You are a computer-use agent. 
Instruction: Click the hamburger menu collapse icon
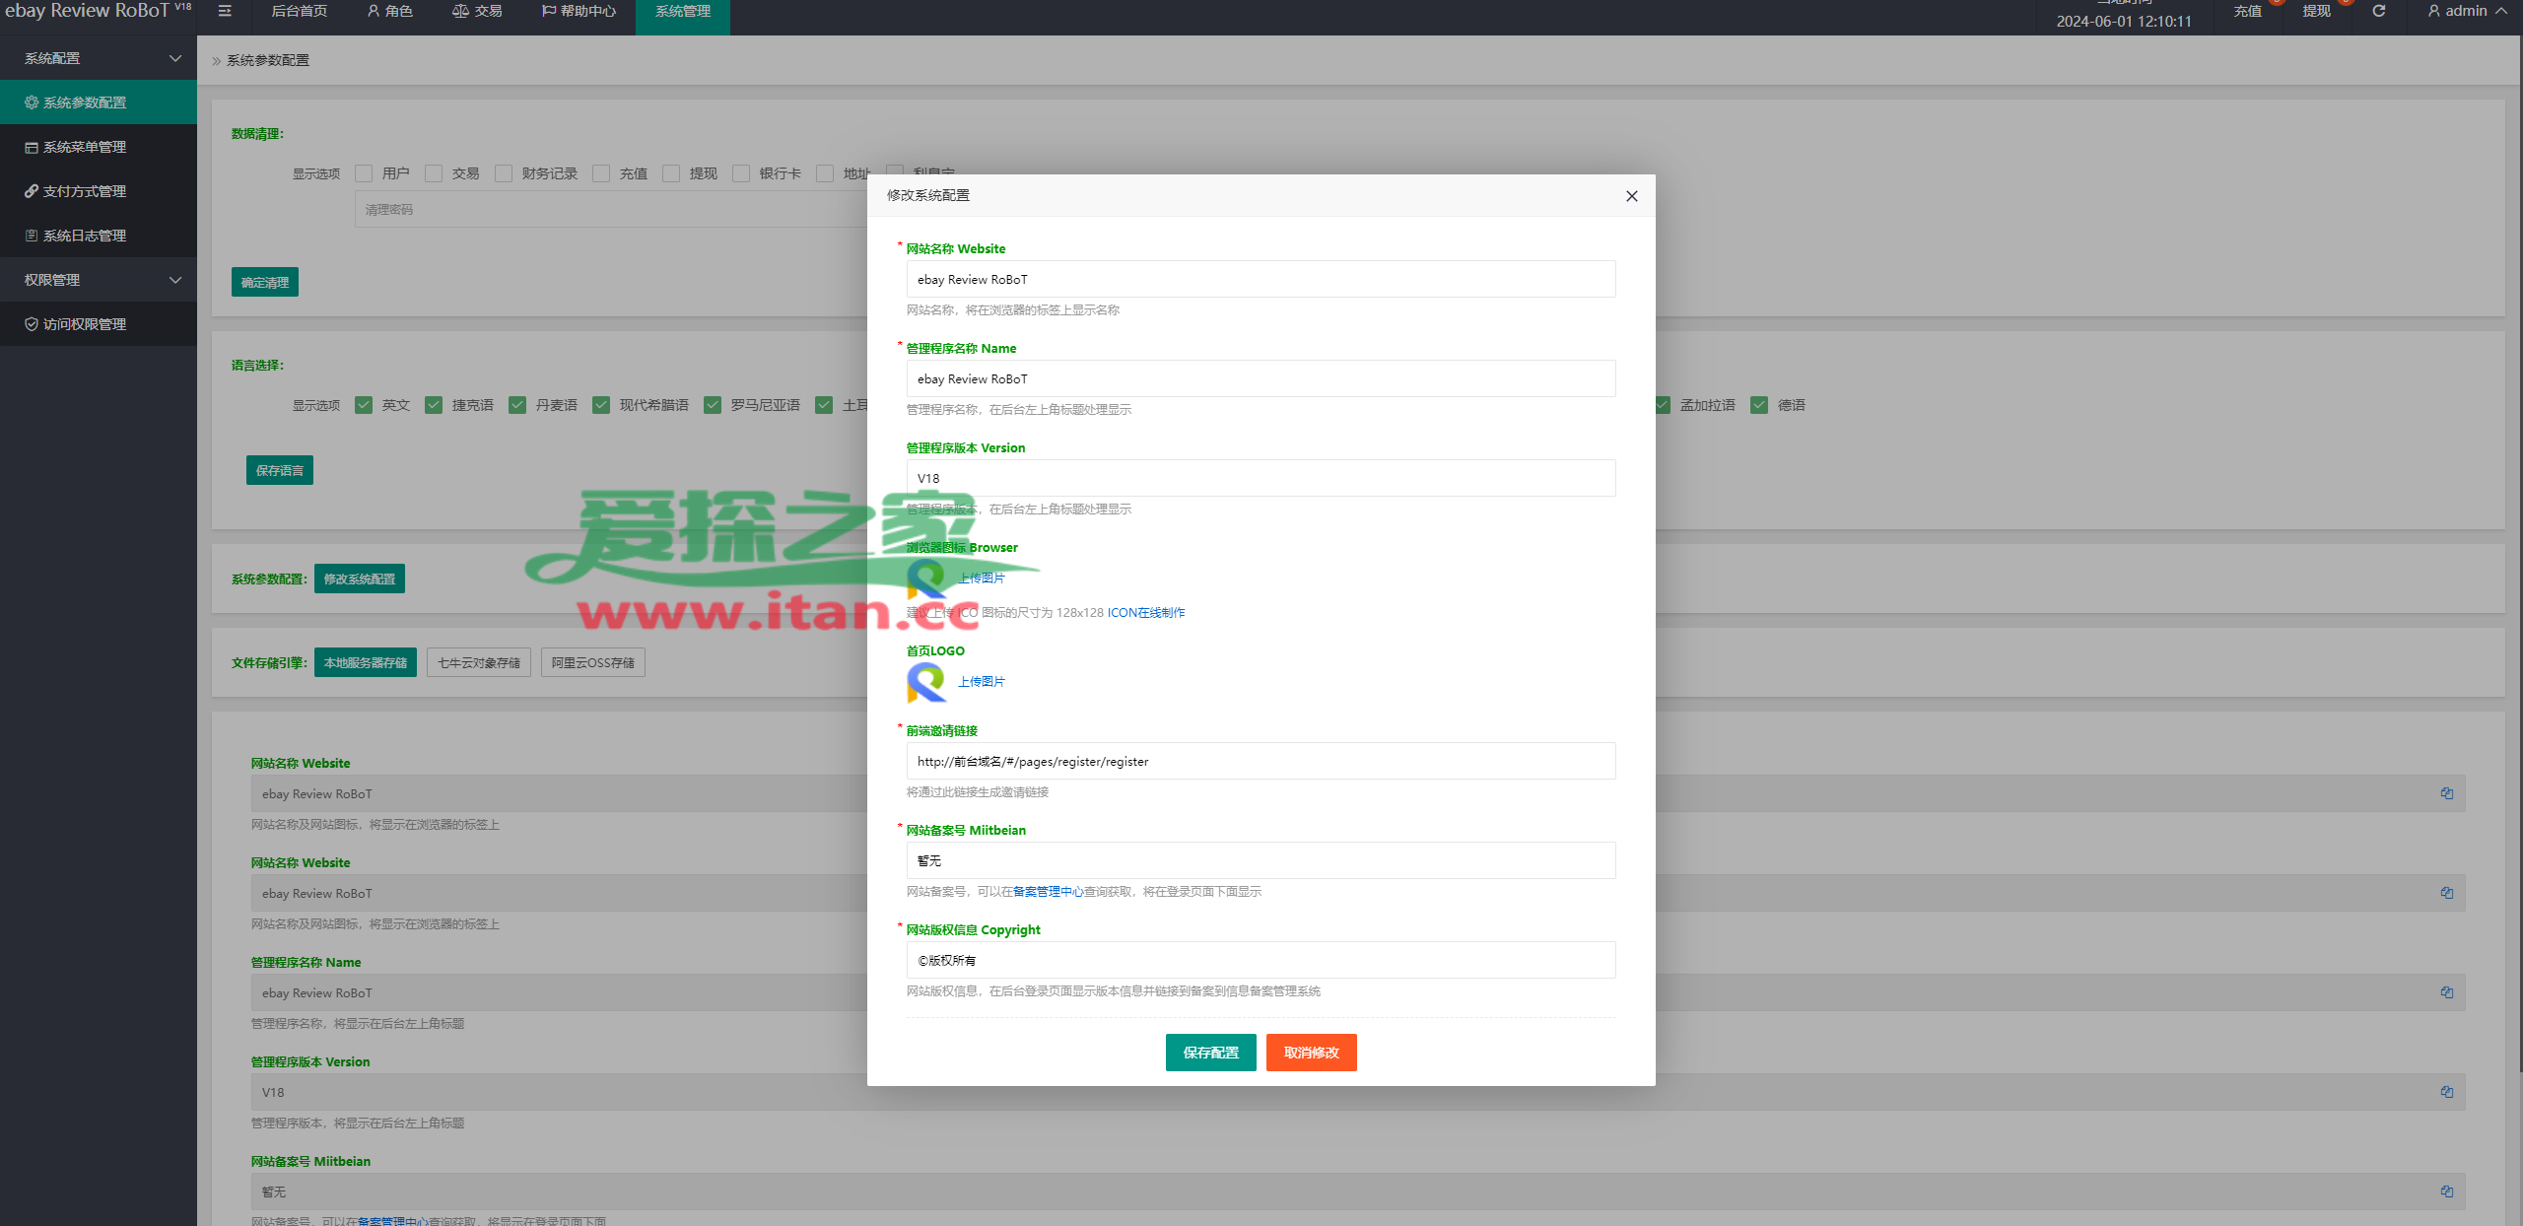coord(225,11)
